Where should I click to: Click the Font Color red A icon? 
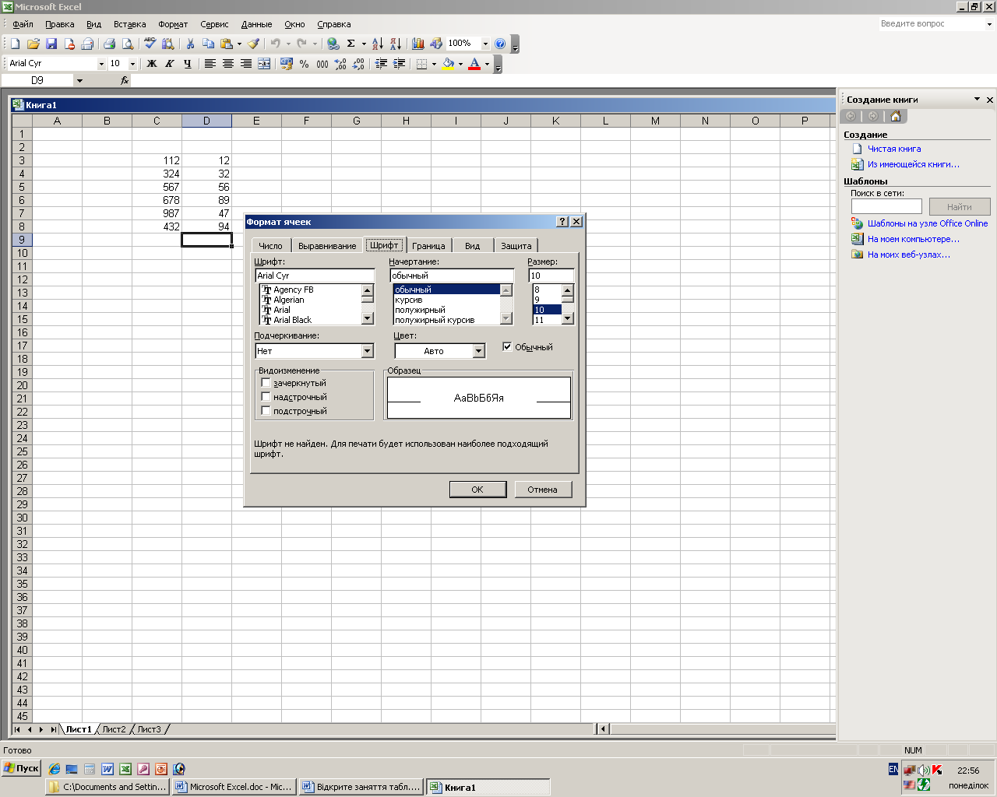tap(474, 64)
